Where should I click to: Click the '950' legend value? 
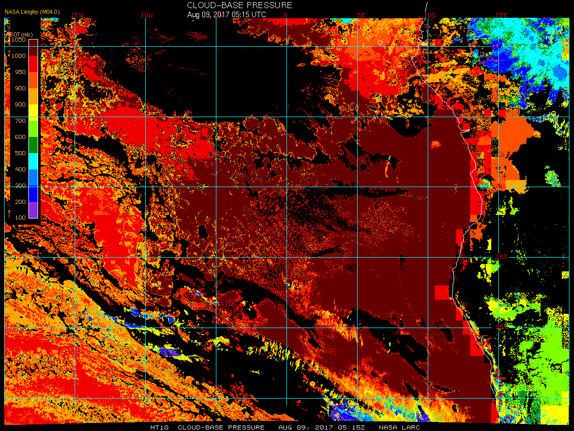(20, 72)
